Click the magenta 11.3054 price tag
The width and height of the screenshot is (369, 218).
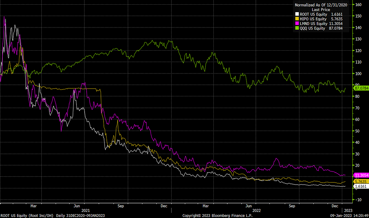(x=360, y=175)
